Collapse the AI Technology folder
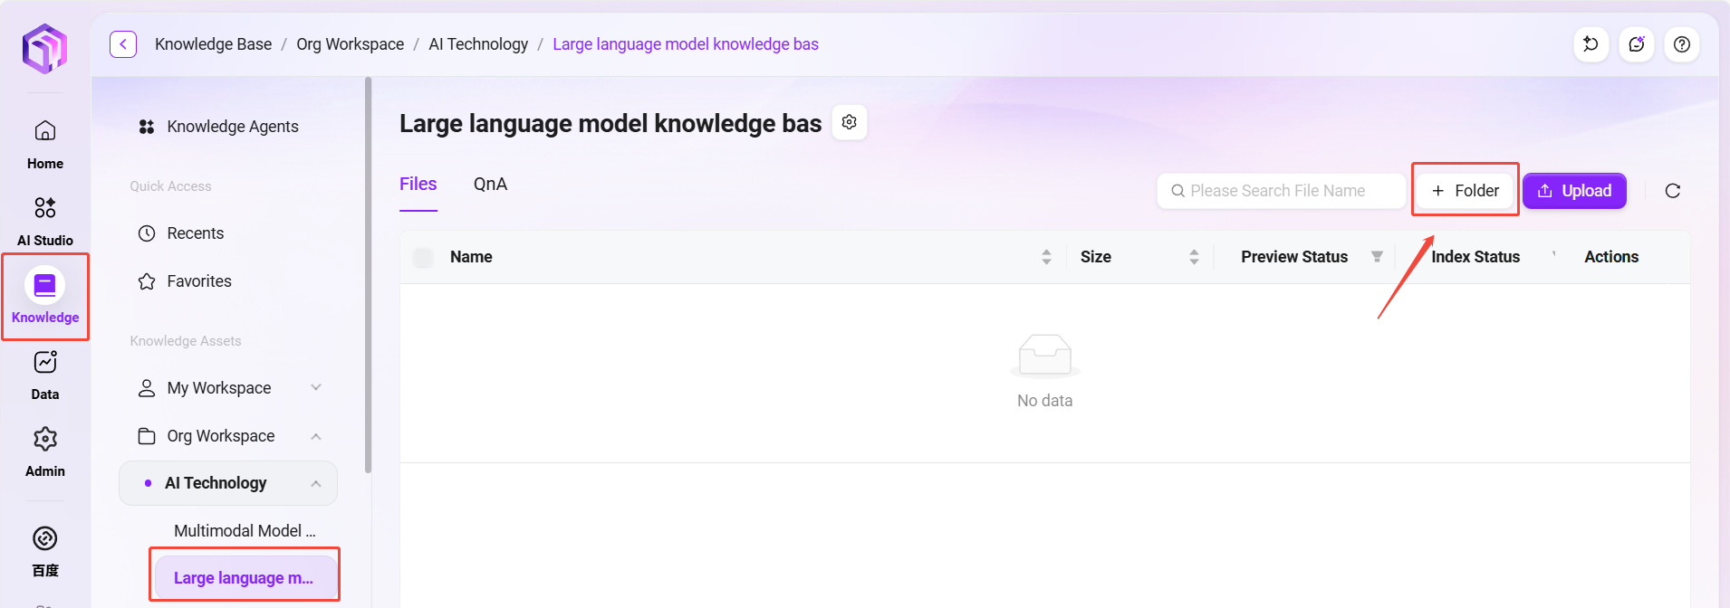Viewport: 1730px width, 608px height. (x=316, y=484)
